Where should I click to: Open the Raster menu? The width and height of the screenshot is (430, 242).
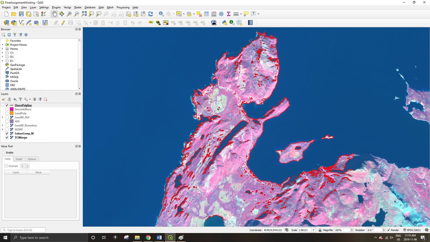(78, 7)
